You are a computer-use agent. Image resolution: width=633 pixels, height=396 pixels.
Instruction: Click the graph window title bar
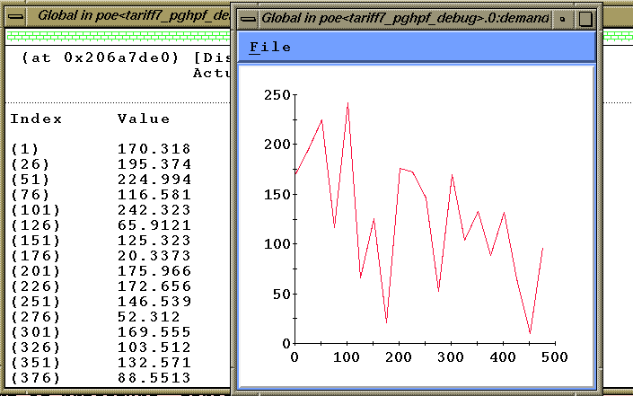coord(404,18)
